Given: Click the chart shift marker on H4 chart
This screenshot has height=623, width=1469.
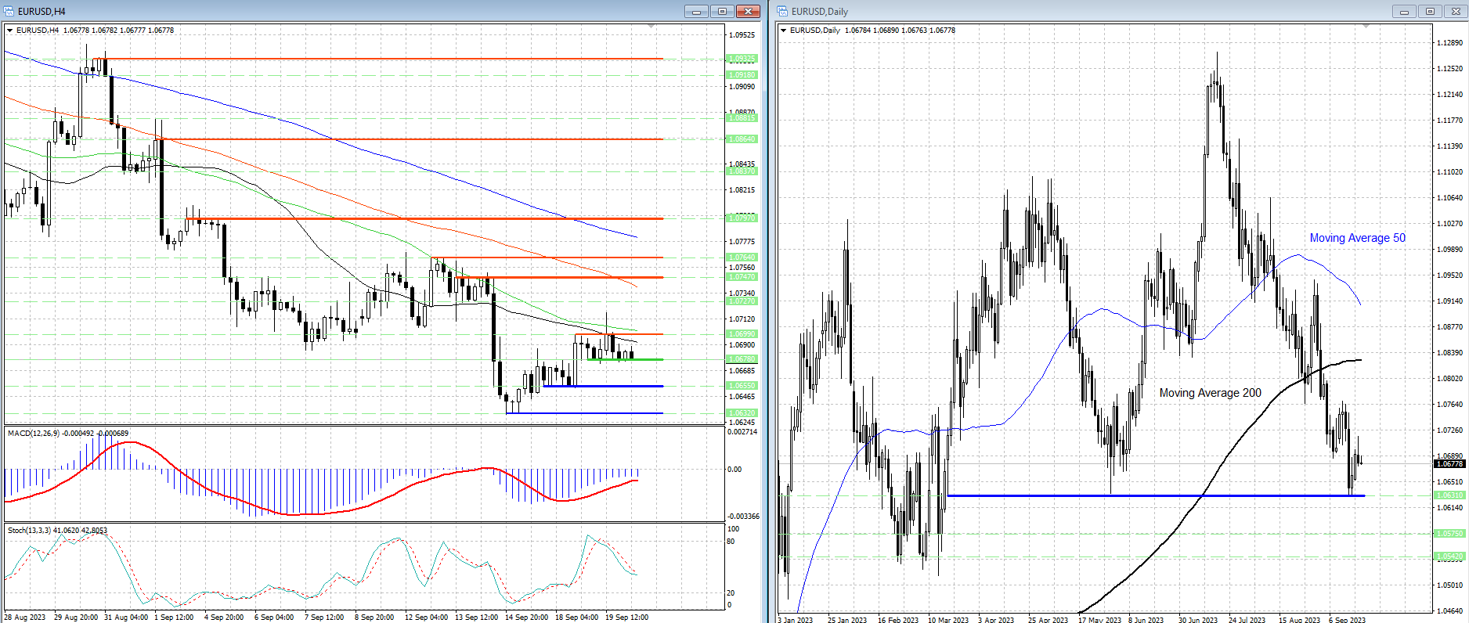Looking at the screenshot, I should coord(651,27).
